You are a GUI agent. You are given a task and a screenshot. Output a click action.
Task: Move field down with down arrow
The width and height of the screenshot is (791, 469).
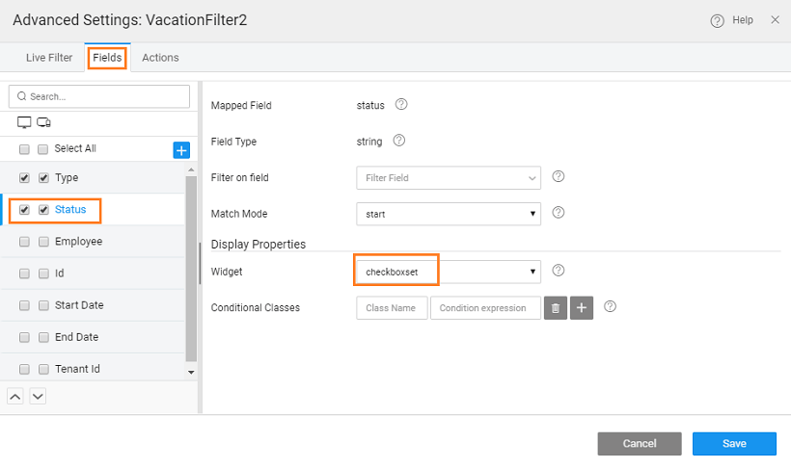tap(38, 396)
